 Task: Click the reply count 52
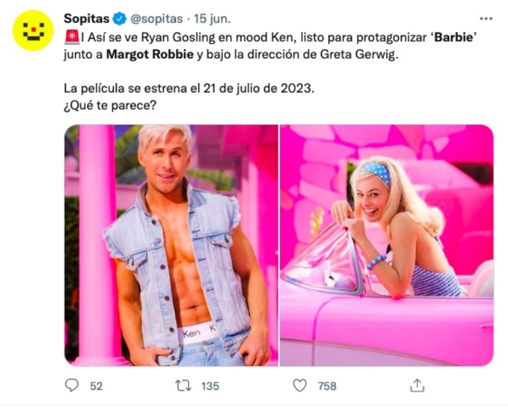[x=96, y=385]
